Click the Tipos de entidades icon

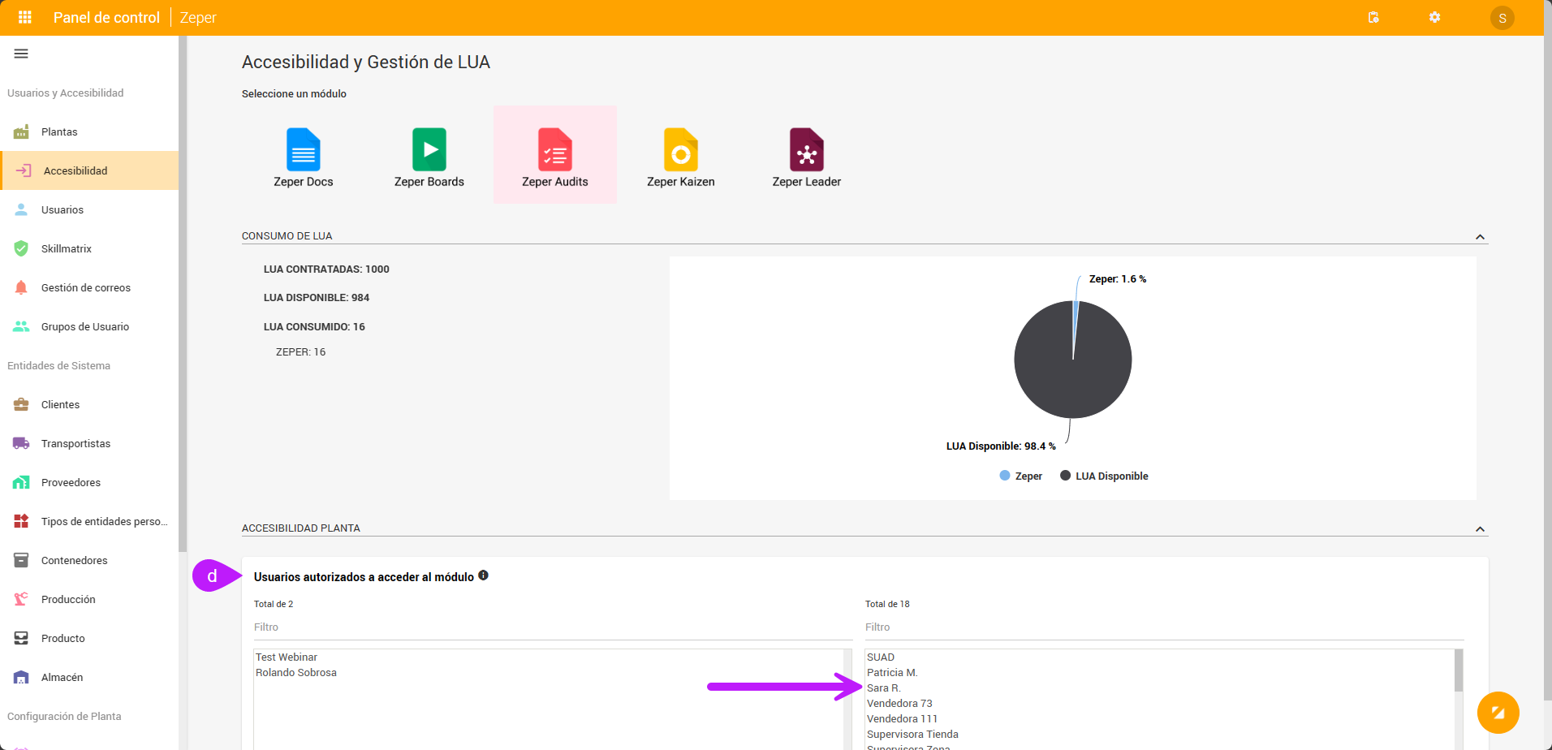(21, 521)
